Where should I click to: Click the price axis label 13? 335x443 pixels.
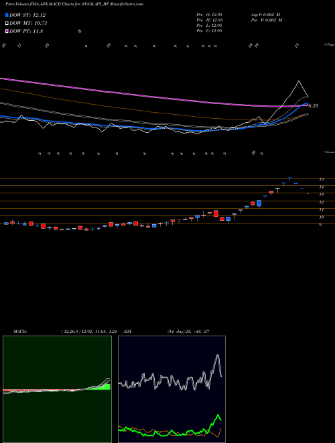click(322, 195)
